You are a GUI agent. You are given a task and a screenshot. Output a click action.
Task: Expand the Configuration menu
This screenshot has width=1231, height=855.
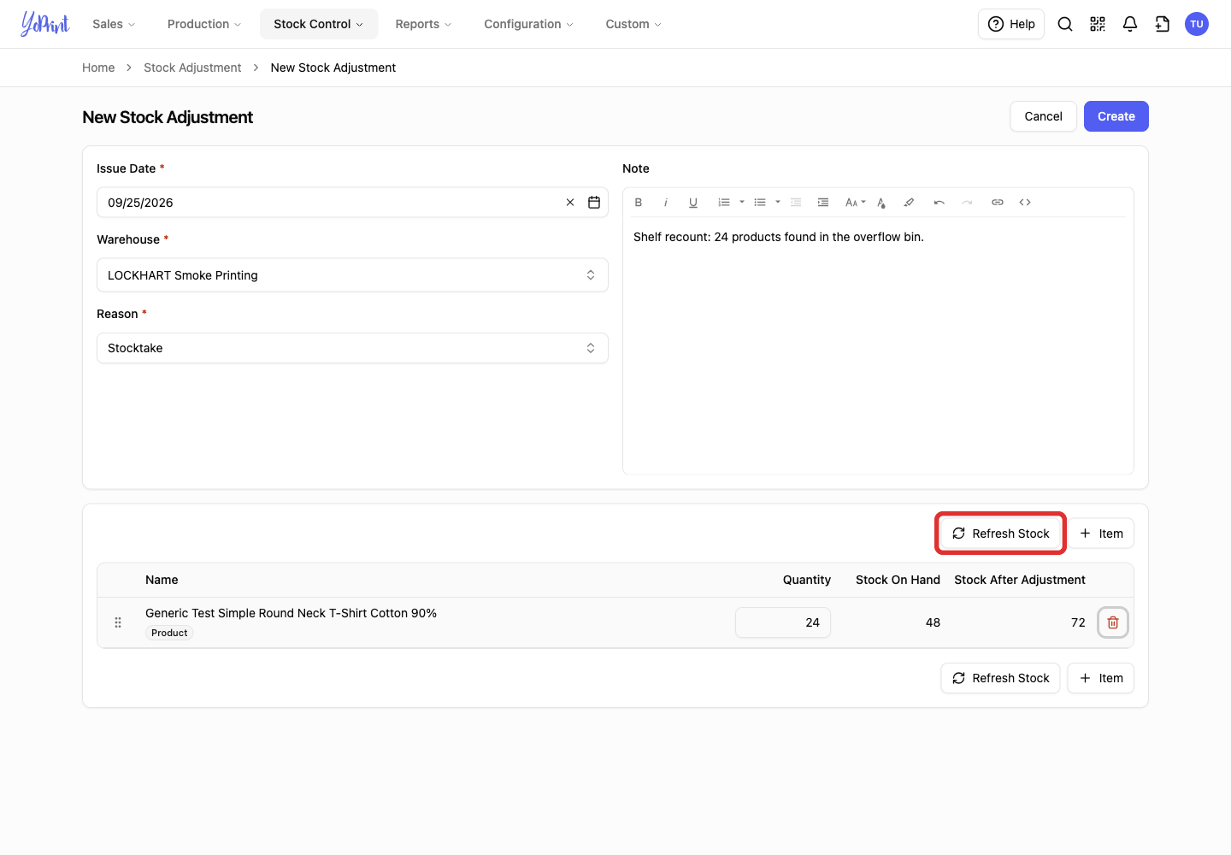(x=528, y=24)
